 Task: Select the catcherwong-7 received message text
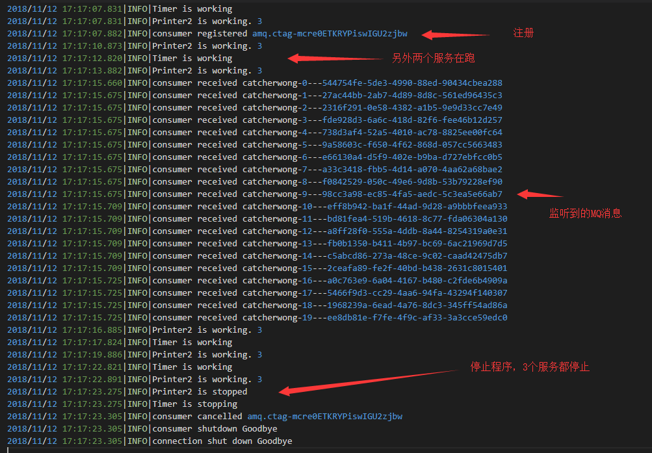[x=327, y=170]
